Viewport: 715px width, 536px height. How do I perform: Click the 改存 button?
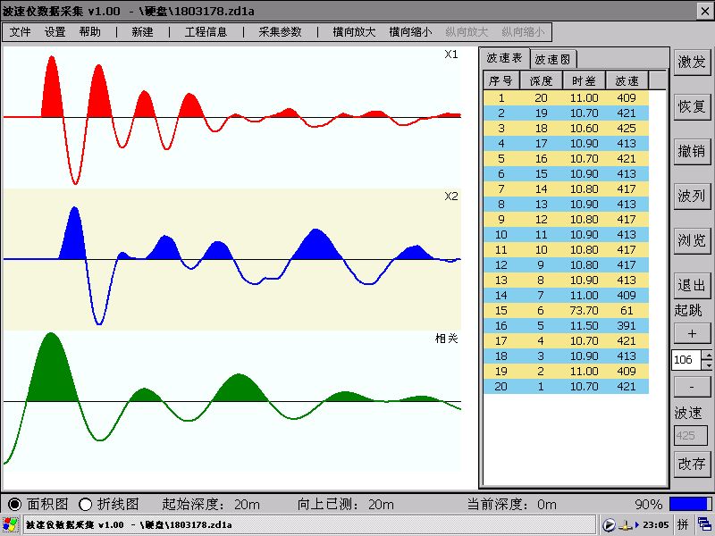[692, 464]
